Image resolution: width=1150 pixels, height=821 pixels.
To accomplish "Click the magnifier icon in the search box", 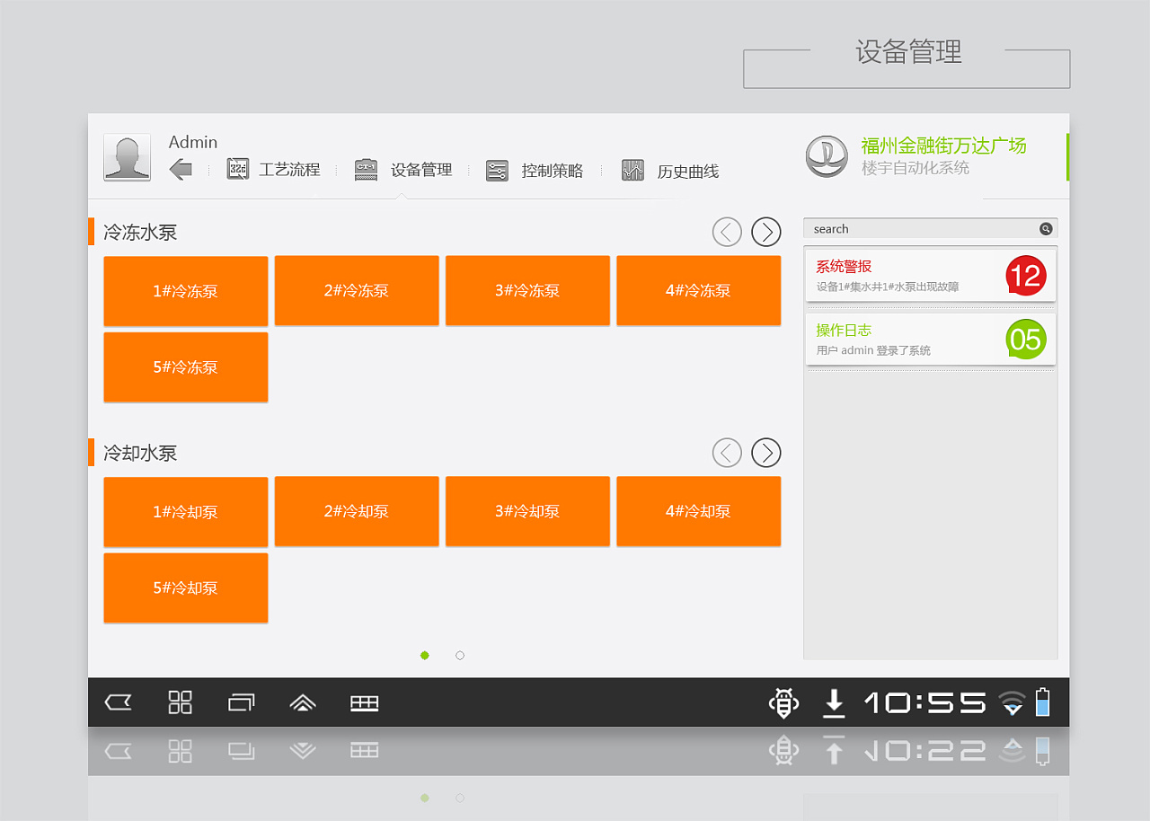I will [1045, 228].
